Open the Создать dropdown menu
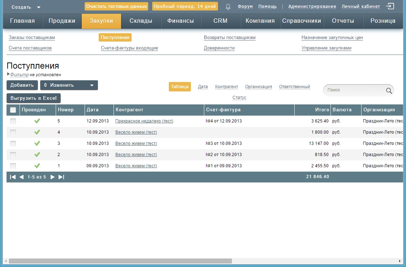 coord(26,7)
